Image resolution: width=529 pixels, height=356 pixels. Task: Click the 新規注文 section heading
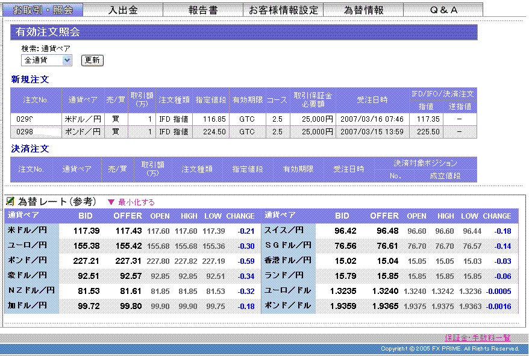(x=30, y=80)
